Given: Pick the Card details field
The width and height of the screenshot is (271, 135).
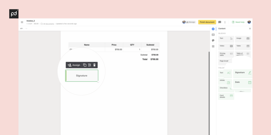Looking at the screenshot, I should pyautogui.click(x=226, y=96).
